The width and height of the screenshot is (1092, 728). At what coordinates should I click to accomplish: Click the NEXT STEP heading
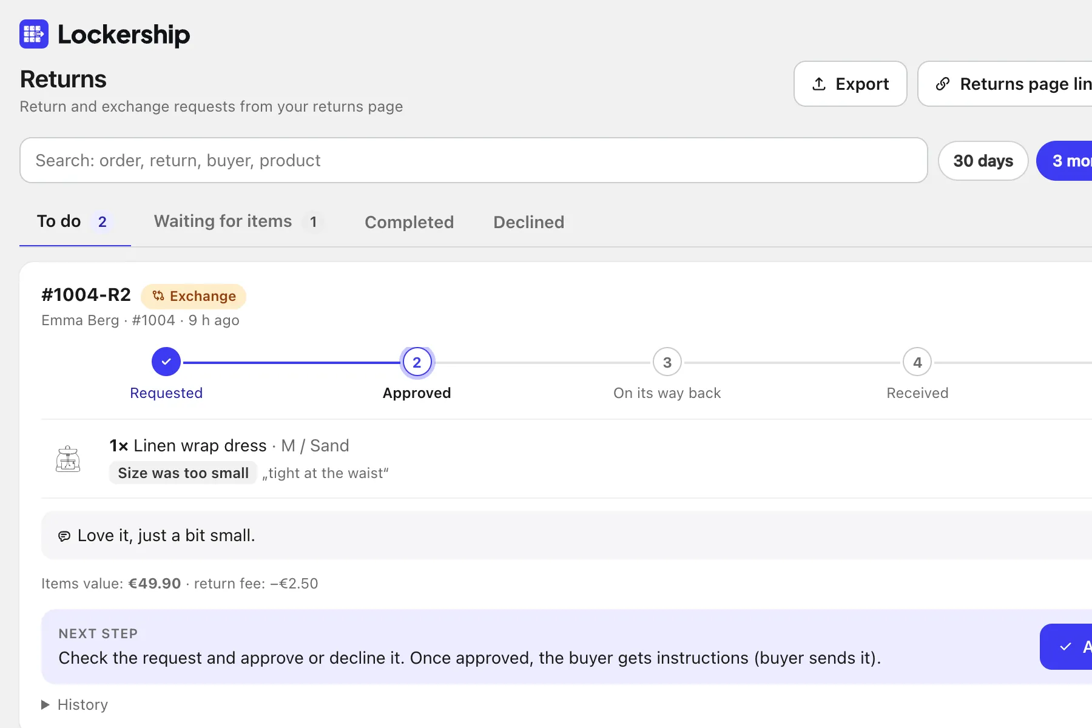(98, 634)
